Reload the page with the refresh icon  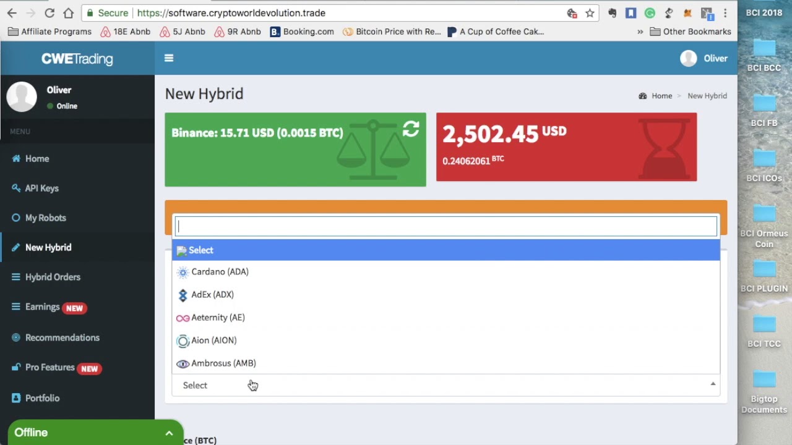tap(49, 13)
